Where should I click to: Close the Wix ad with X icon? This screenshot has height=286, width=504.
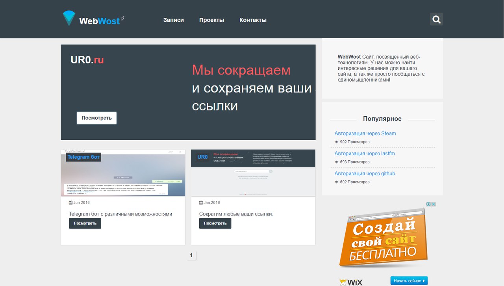point(434,204)
